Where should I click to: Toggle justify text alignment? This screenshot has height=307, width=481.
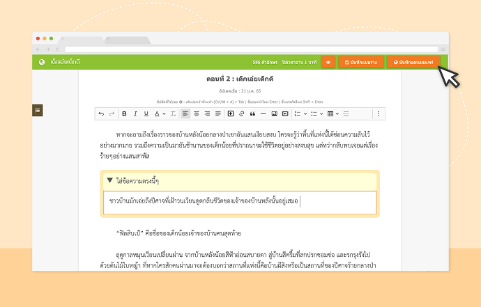pyautogui.click(x=218, y=113)
